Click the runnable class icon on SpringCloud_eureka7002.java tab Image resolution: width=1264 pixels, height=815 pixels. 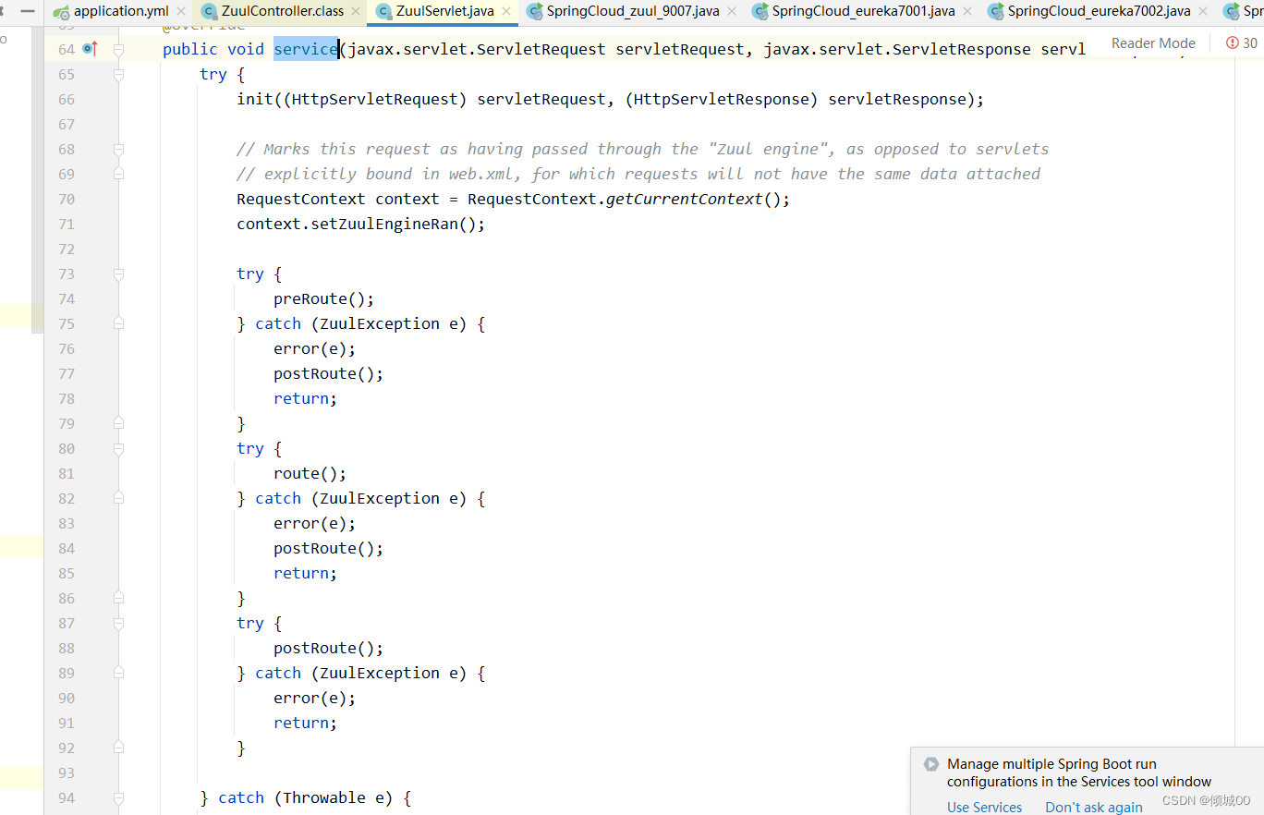pos(995,12)
